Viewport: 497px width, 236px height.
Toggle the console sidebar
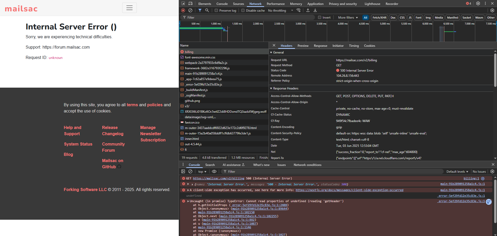[x=183, y=171]
